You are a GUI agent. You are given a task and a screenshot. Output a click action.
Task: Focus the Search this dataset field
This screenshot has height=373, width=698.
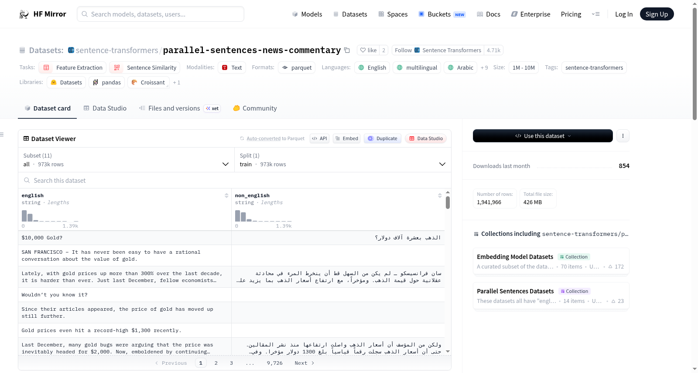click(235, 180)
